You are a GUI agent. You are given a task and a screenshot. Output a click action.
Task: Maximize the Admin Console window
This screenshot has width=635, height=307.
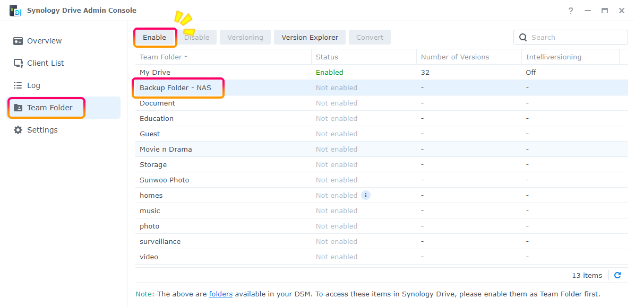605,11
